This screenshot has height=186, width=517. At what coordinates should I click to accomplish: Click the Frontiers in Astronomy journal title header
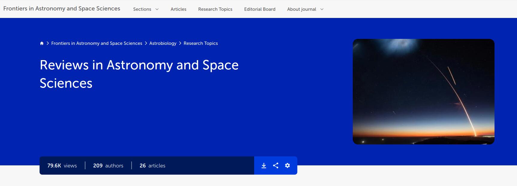[62, 9]
